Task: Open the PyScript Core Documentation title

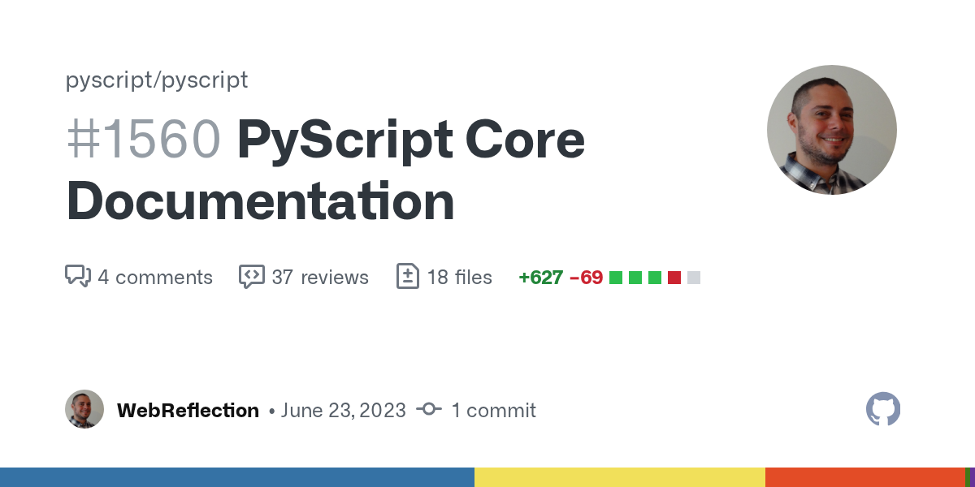Action: (325, 170)
